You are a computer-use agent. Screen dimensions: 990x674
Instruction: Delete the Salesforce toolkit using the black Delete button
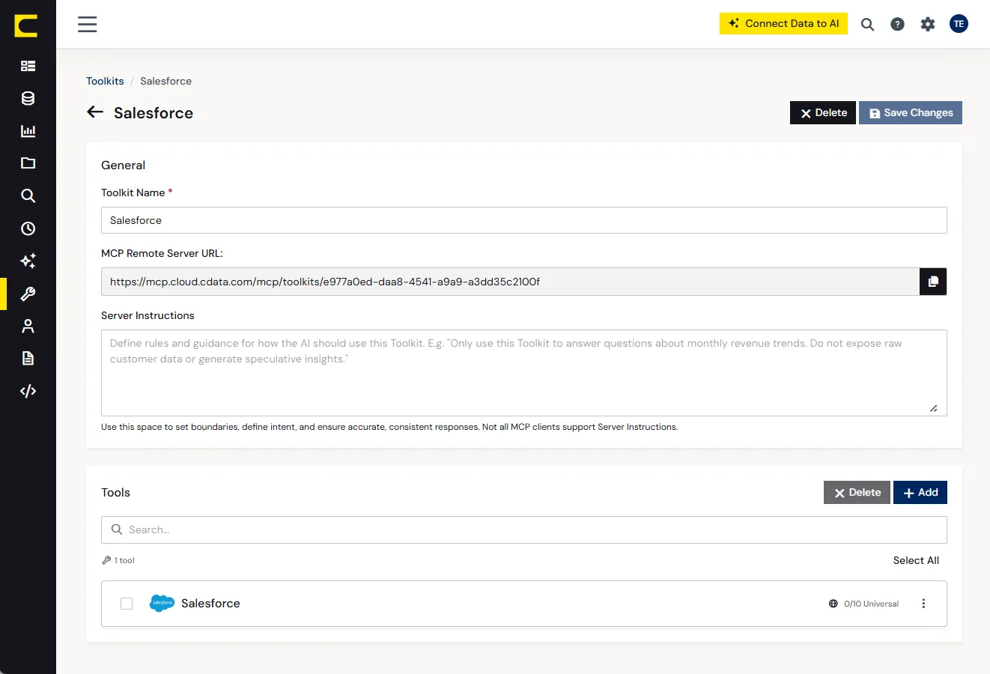pos(823,112)
